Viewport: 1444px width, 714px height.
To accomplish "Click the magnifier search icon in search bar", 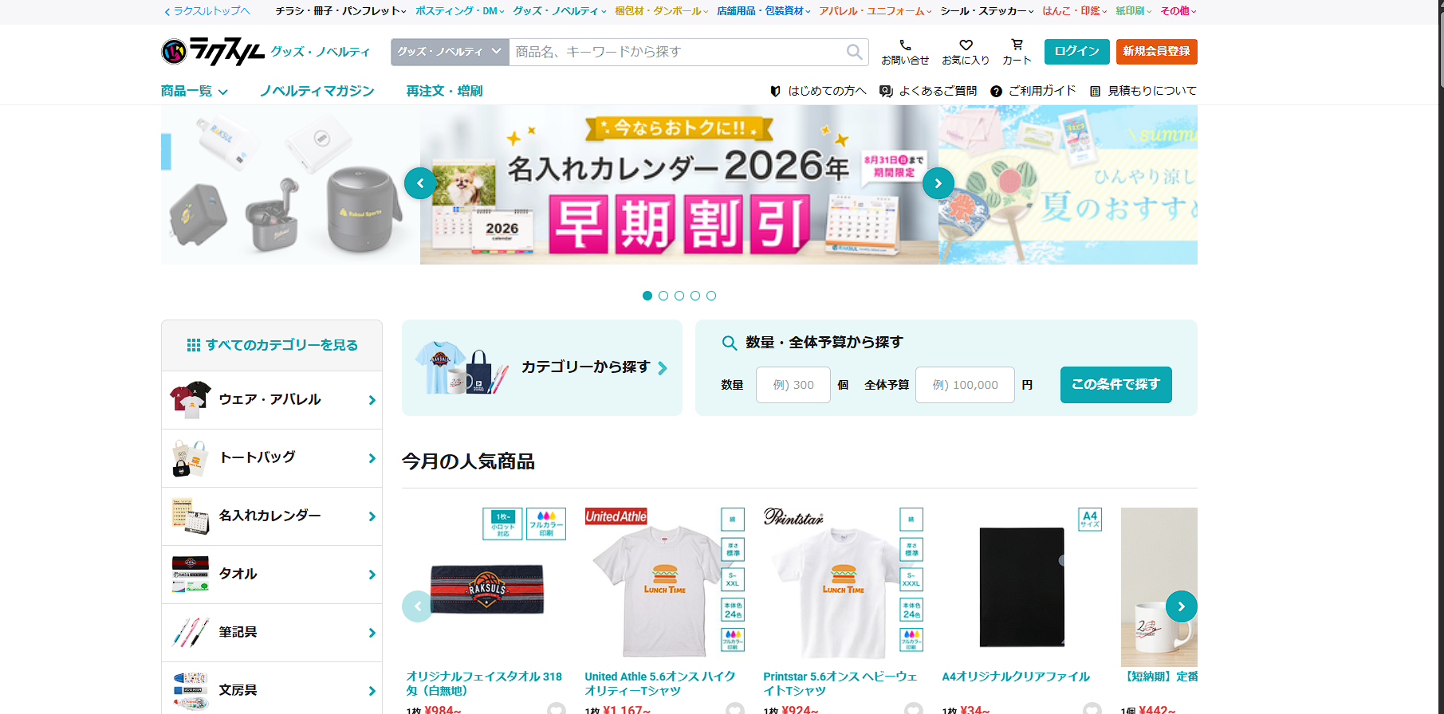I will pos(854,52).
